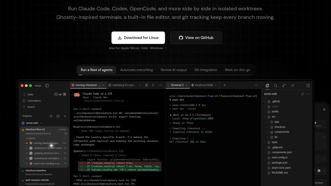
Task: Open acme-web file tree more options
Action: coord(308,94)
